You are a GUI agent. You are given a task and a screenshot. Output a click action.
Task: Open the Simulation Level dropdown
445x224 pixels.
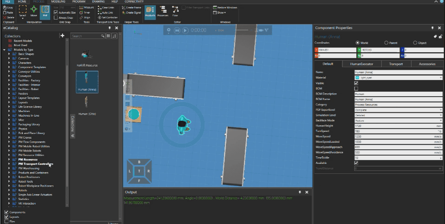point(399,115)
